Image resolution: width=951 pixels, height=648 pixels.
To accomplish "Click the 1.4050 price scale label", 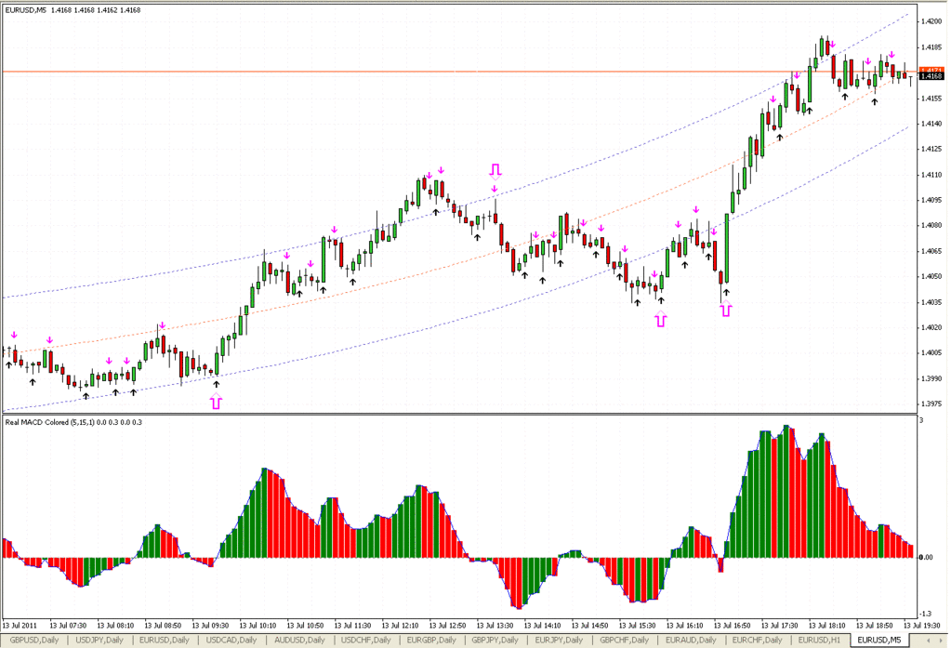I will pos(931,277).
